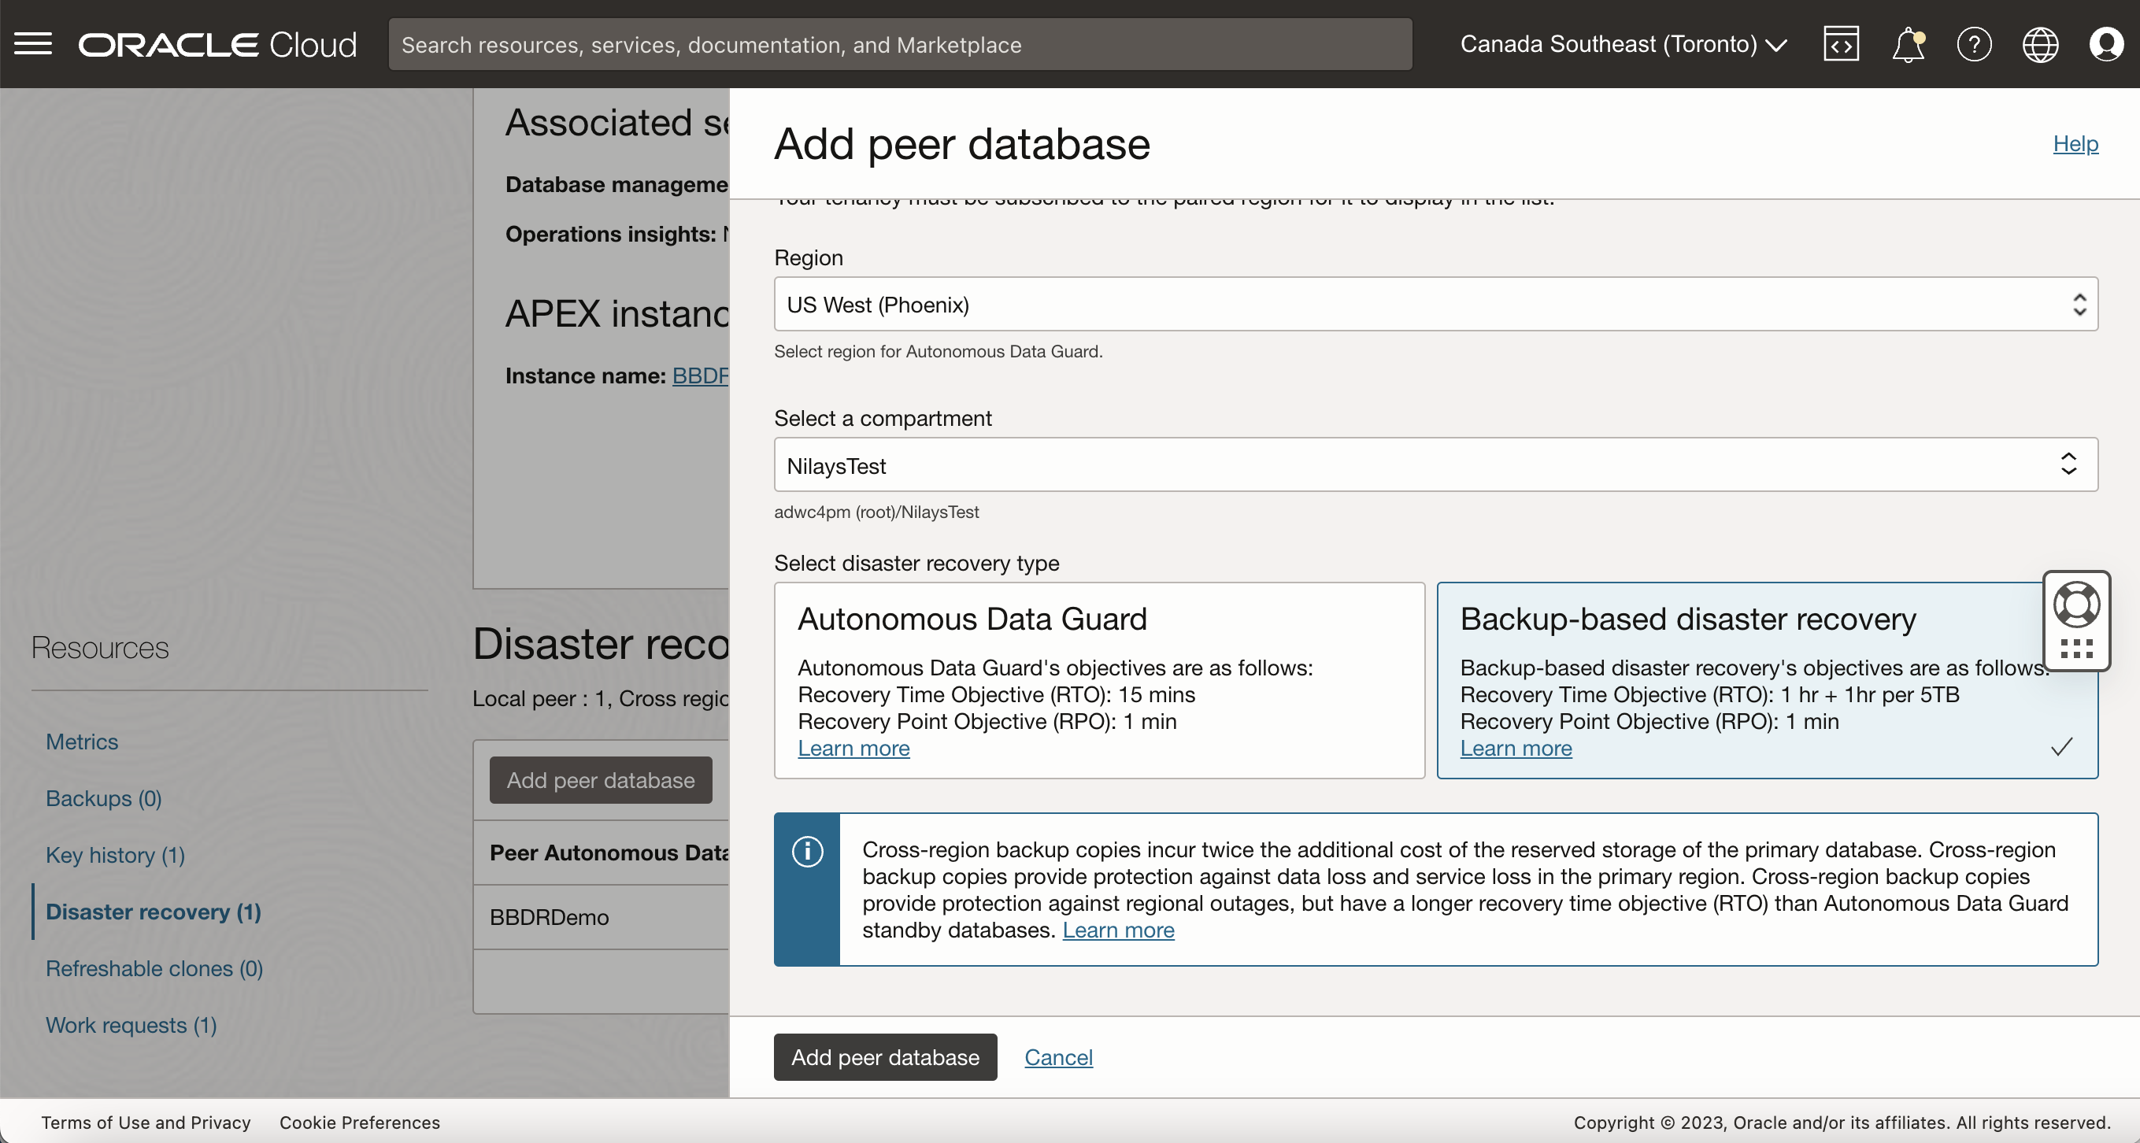
Task: Click the lifebuoy support widget icon
Action: (2076, 605)
